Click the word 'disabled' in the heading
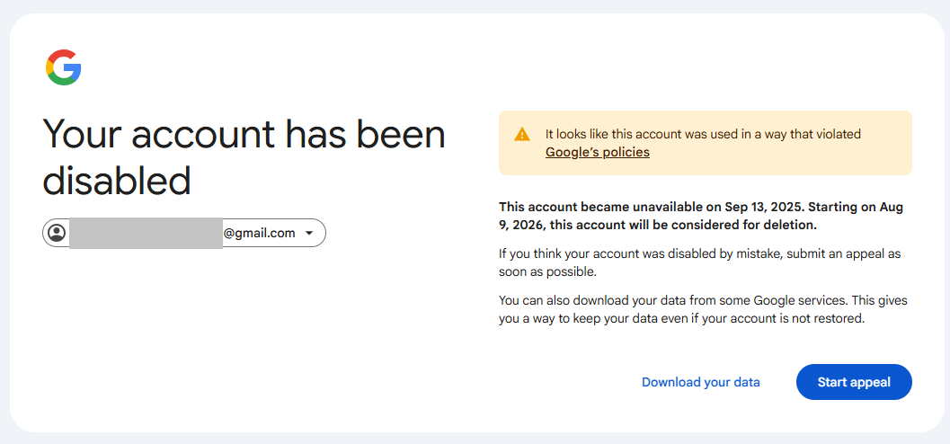The height and width of the screenshot is (444, 950). [x=117, y=181]
